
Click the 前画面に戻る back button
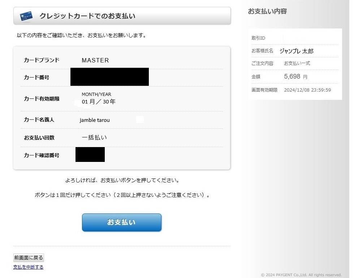[x=29, y=257]
